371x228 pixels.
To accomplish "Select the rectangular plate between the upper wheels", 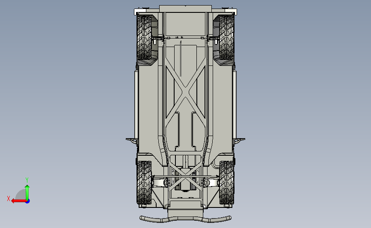I will pyautogui.click(x=186, y=24).
